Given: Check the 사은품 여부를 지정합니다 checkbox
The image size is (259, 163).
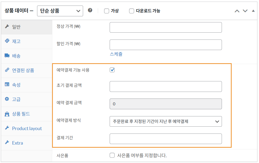Looking at the screenshot, I should click(112, 155).
